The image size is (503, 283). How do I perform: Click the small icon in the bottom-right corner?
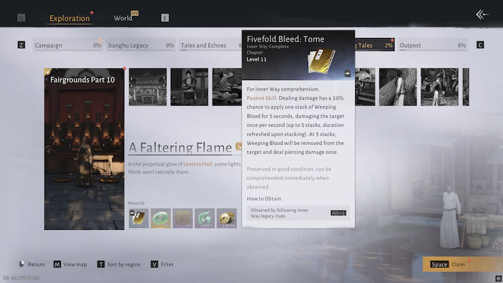coord(498,278)
